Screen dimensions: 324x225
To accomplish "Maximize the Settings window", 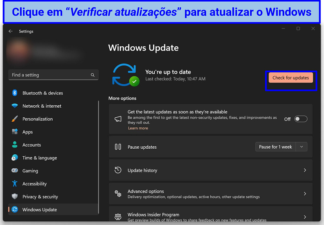I will coord(298,29).
